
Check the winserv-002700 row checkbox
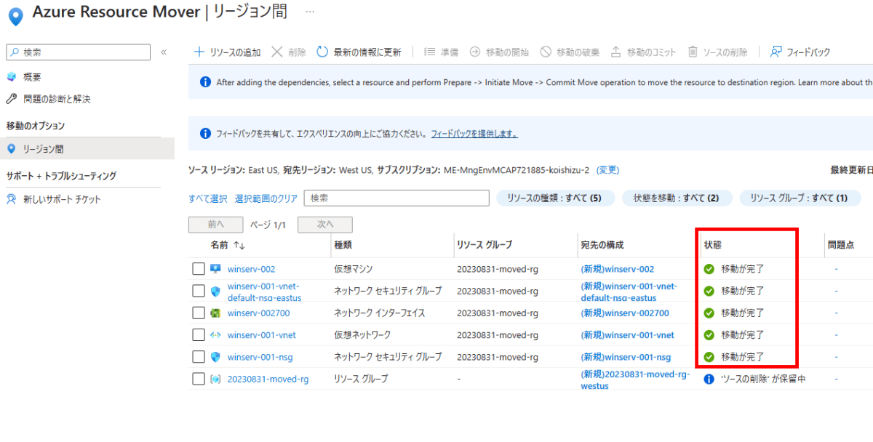[199, 313]
